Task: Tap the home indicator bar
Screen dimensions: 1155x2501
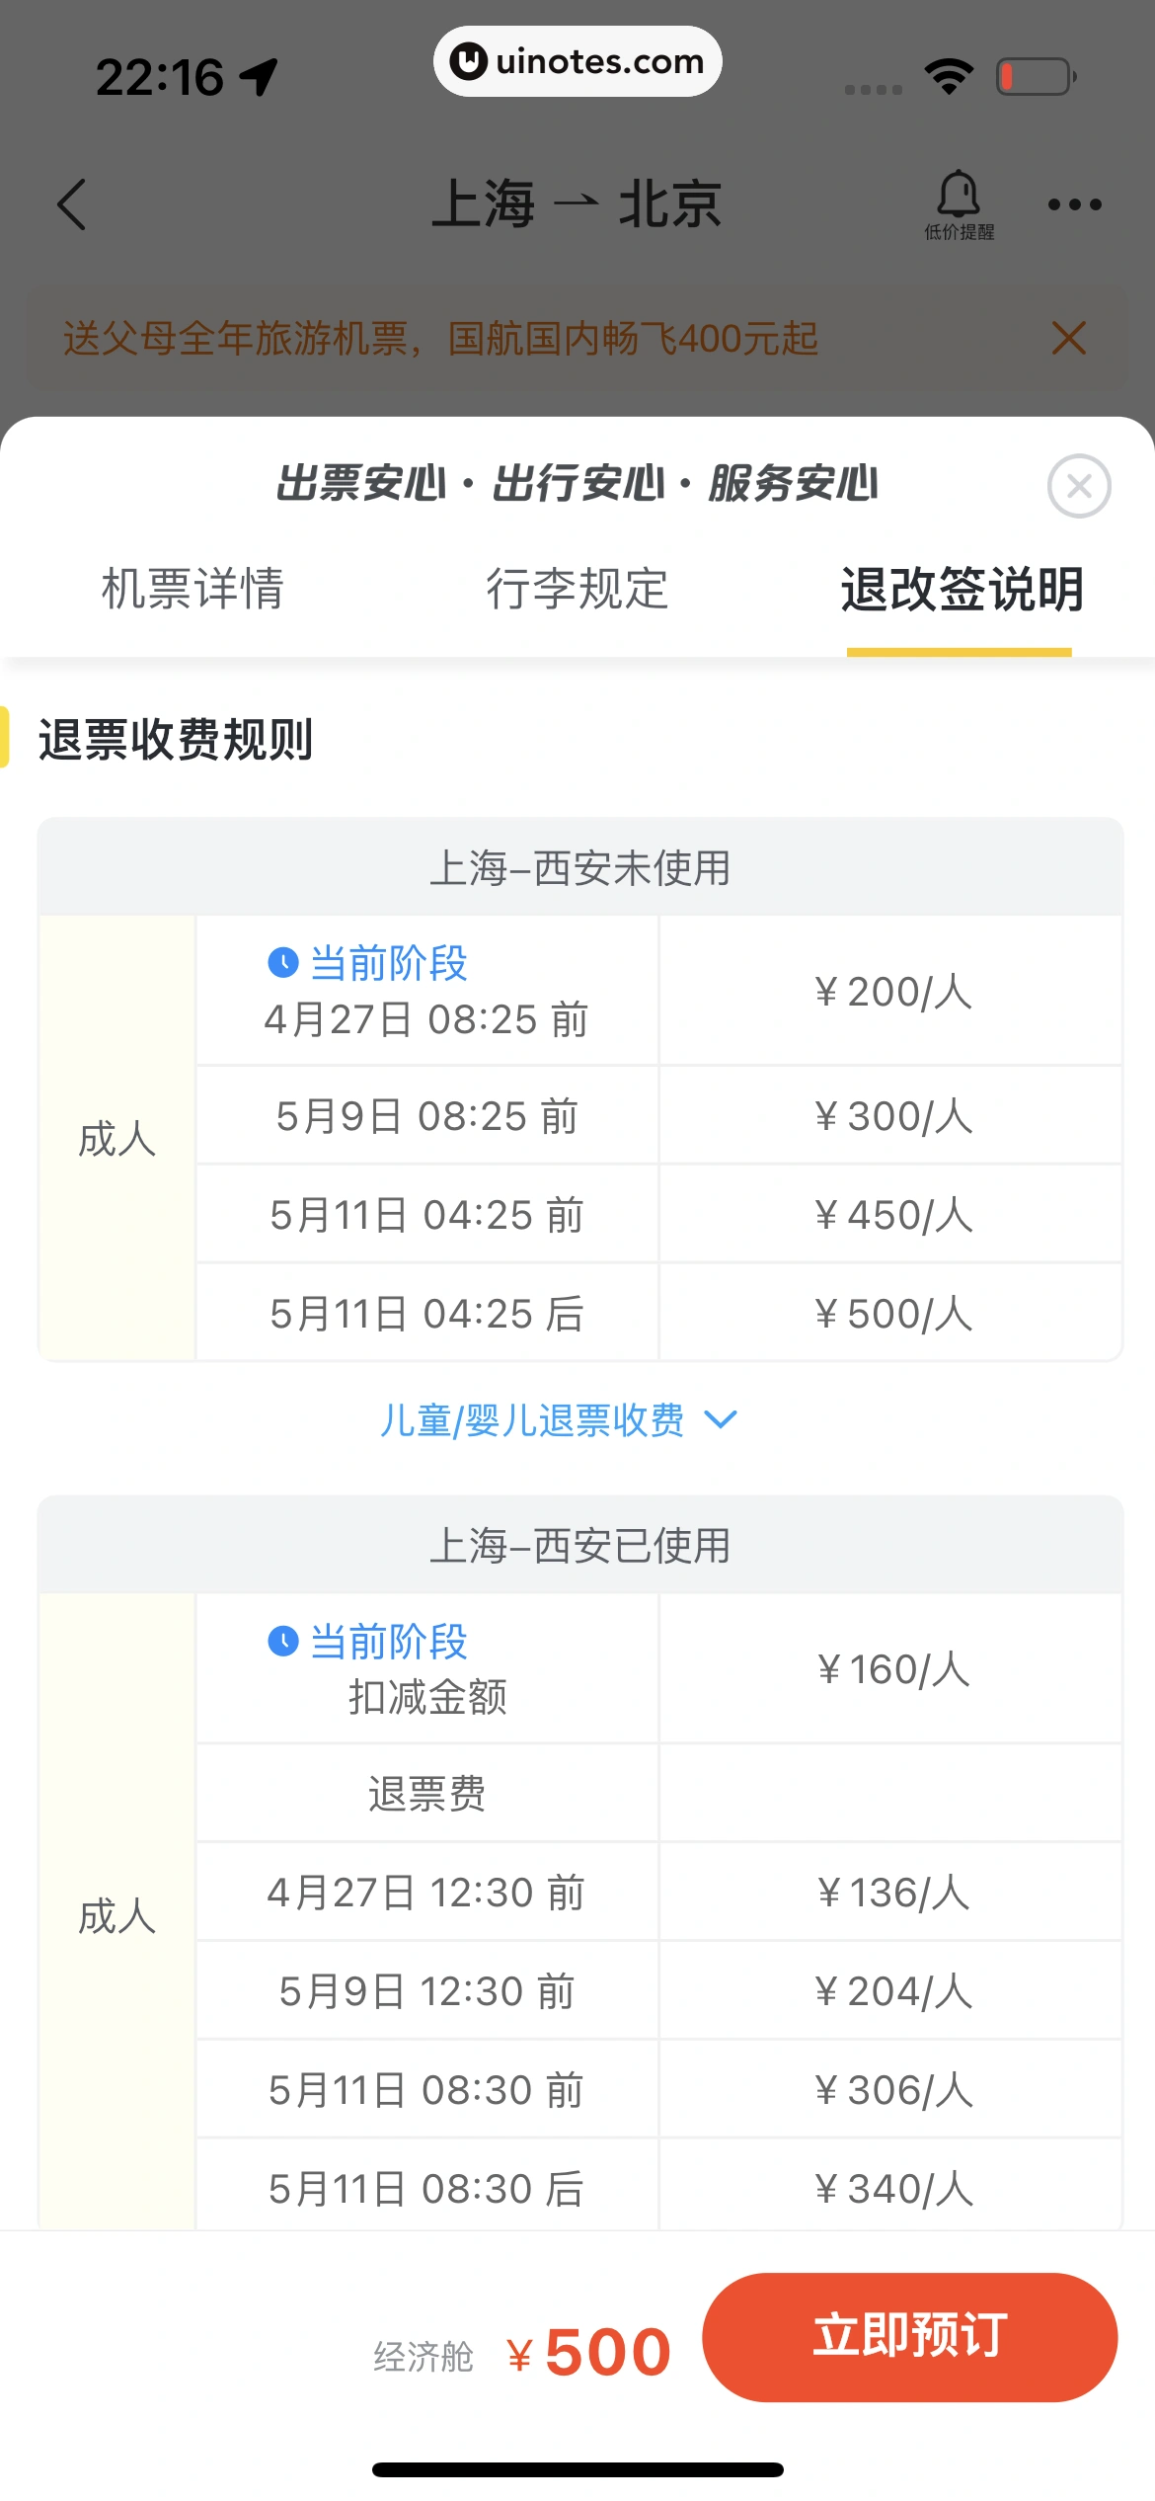Action: coord(577,2469)
